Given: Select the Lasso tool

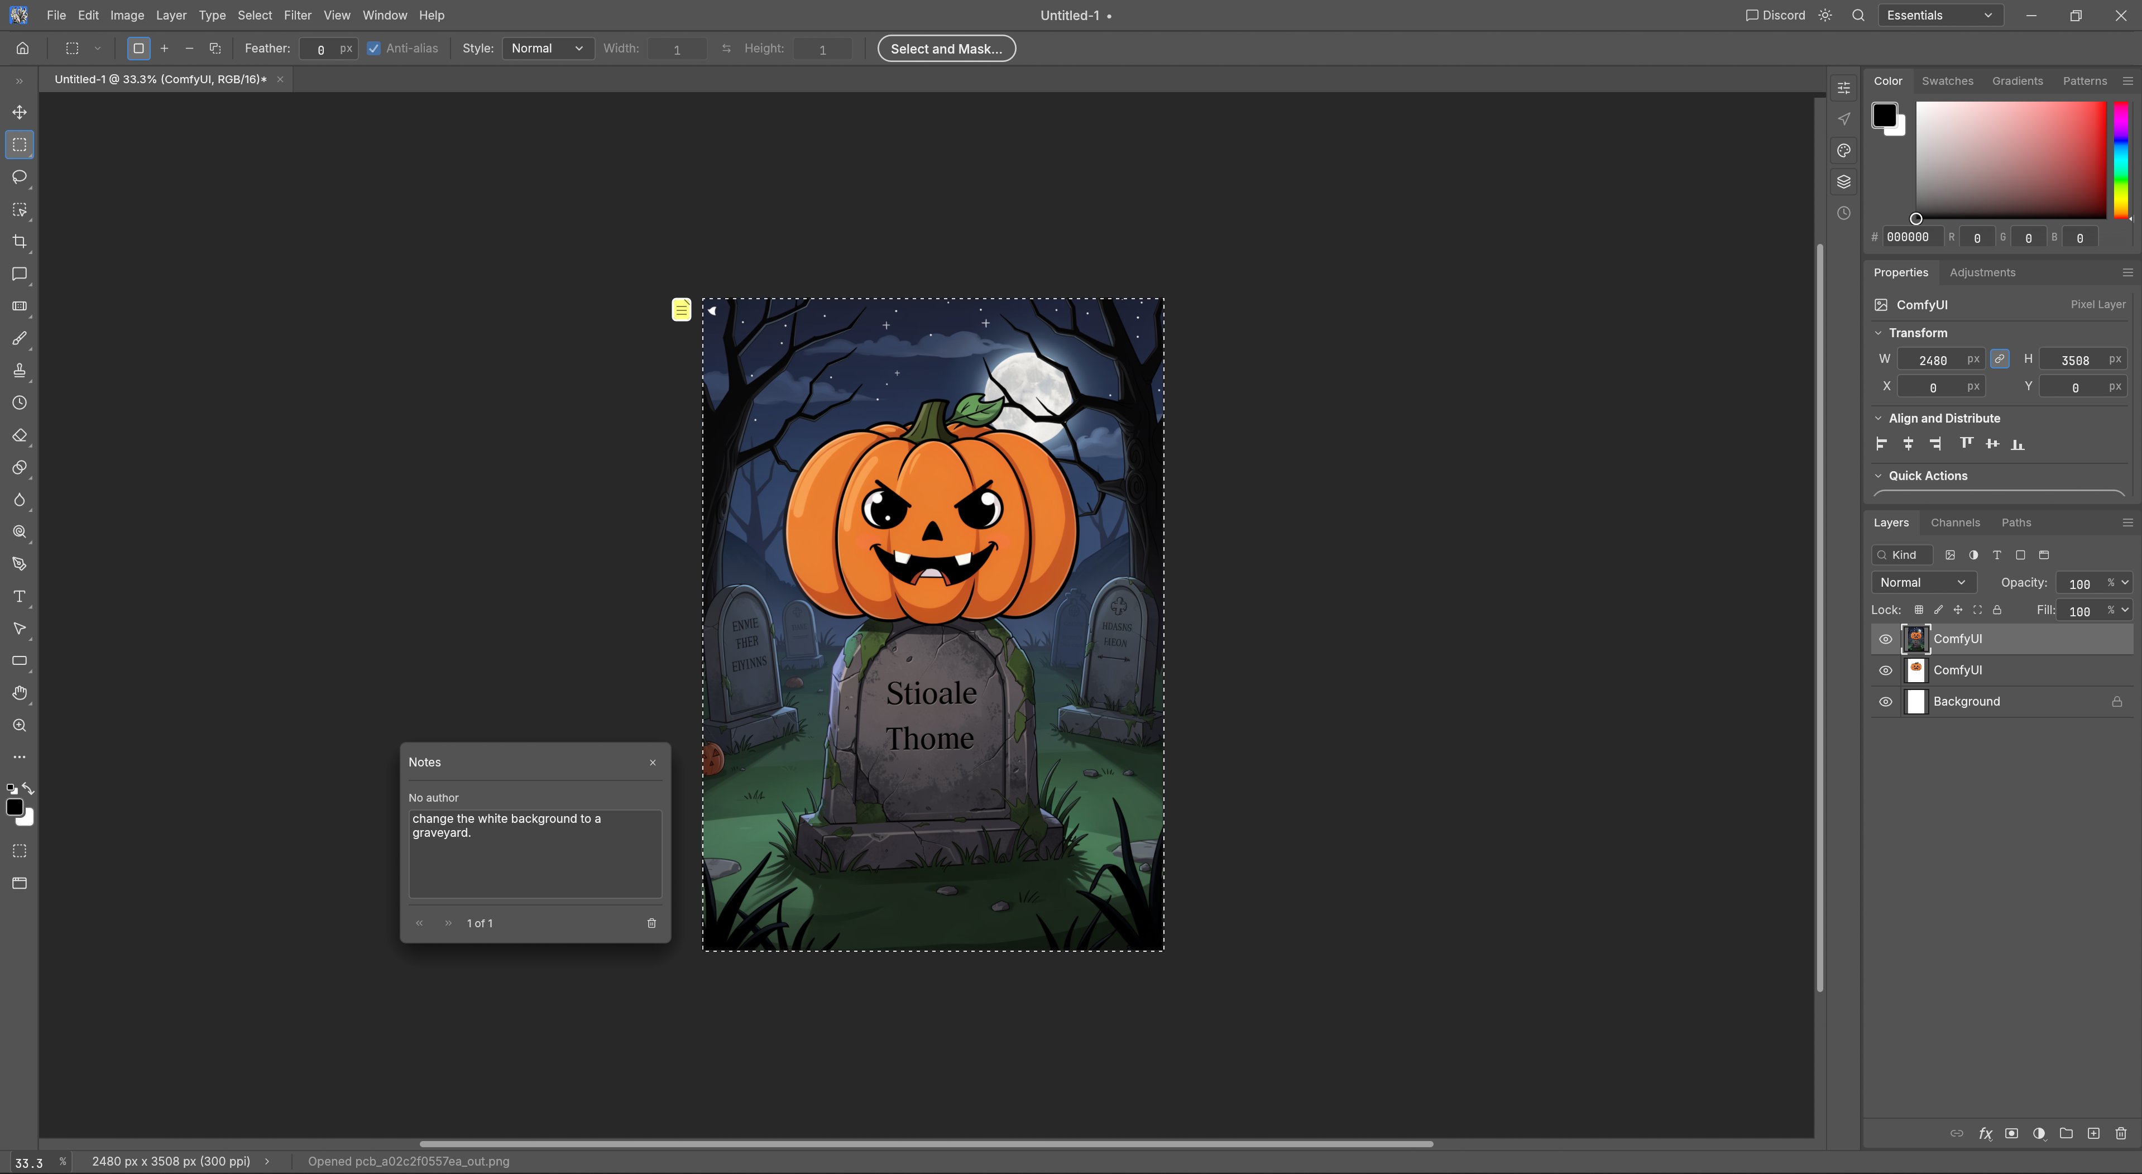Looking at the screenshot, I should [x=19, y=176].
